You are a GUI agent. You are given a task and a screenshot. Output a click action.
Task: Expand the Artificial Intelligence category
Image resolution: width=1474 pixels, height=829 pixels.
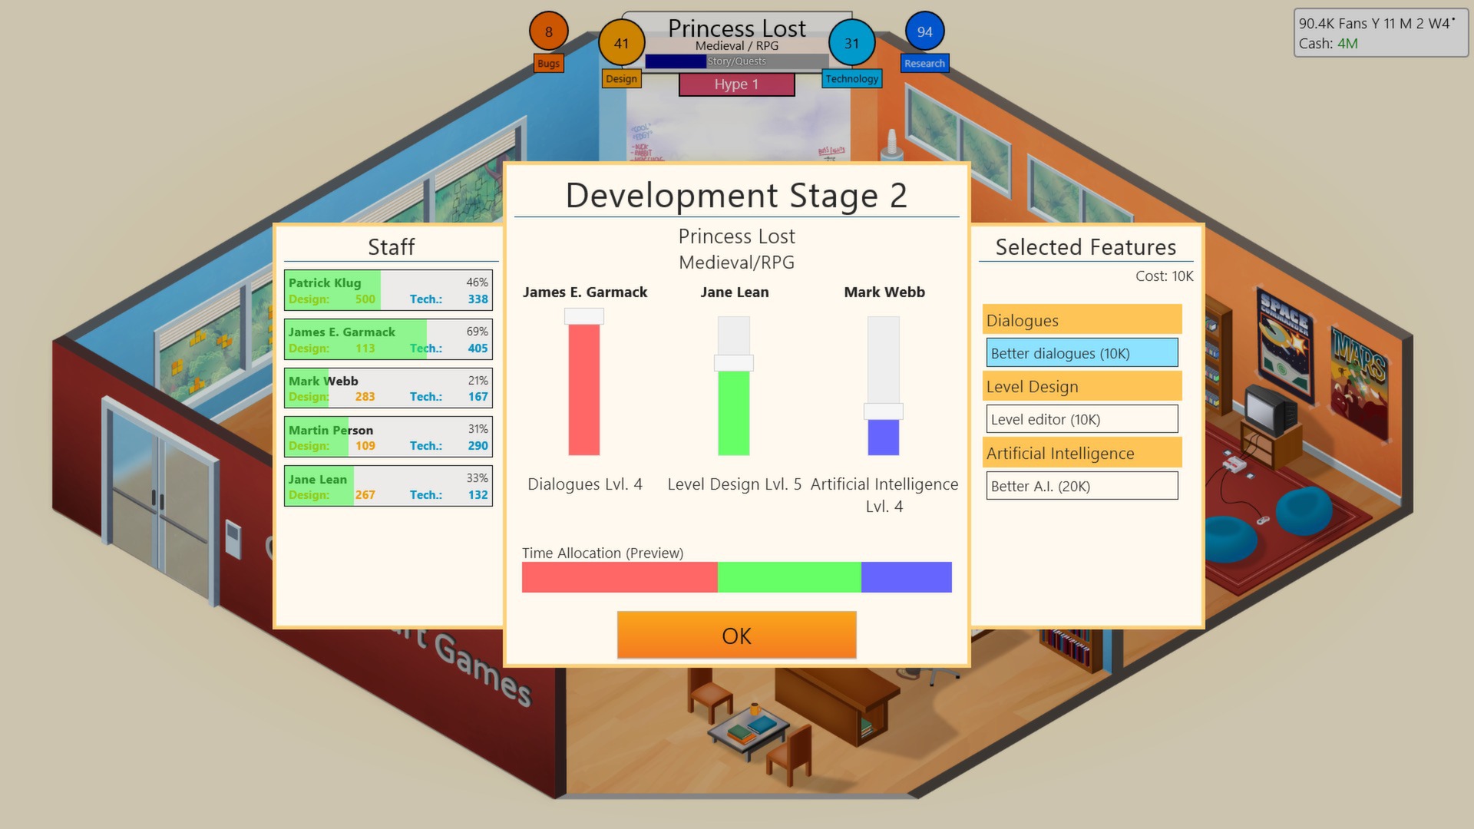[1079, 452]
